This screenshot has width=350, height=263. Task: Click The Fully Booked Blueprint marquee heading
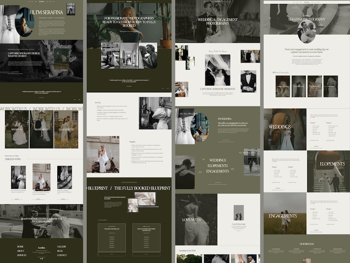[x=142, y=188]
